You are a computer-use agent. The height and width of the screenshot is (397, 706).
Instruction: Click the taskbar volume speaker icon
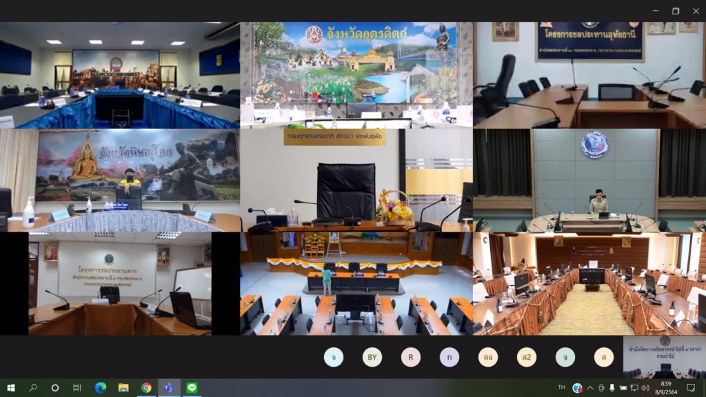[x=645, y=387]
